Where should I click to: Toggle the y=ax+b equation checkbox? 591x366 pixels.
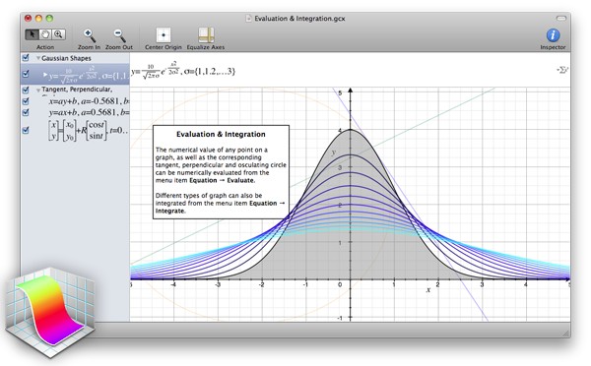(x=26, y=112)
